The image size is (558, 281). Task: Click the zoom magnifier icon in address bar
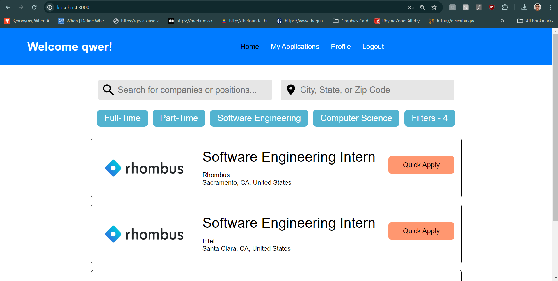(422, 7)
